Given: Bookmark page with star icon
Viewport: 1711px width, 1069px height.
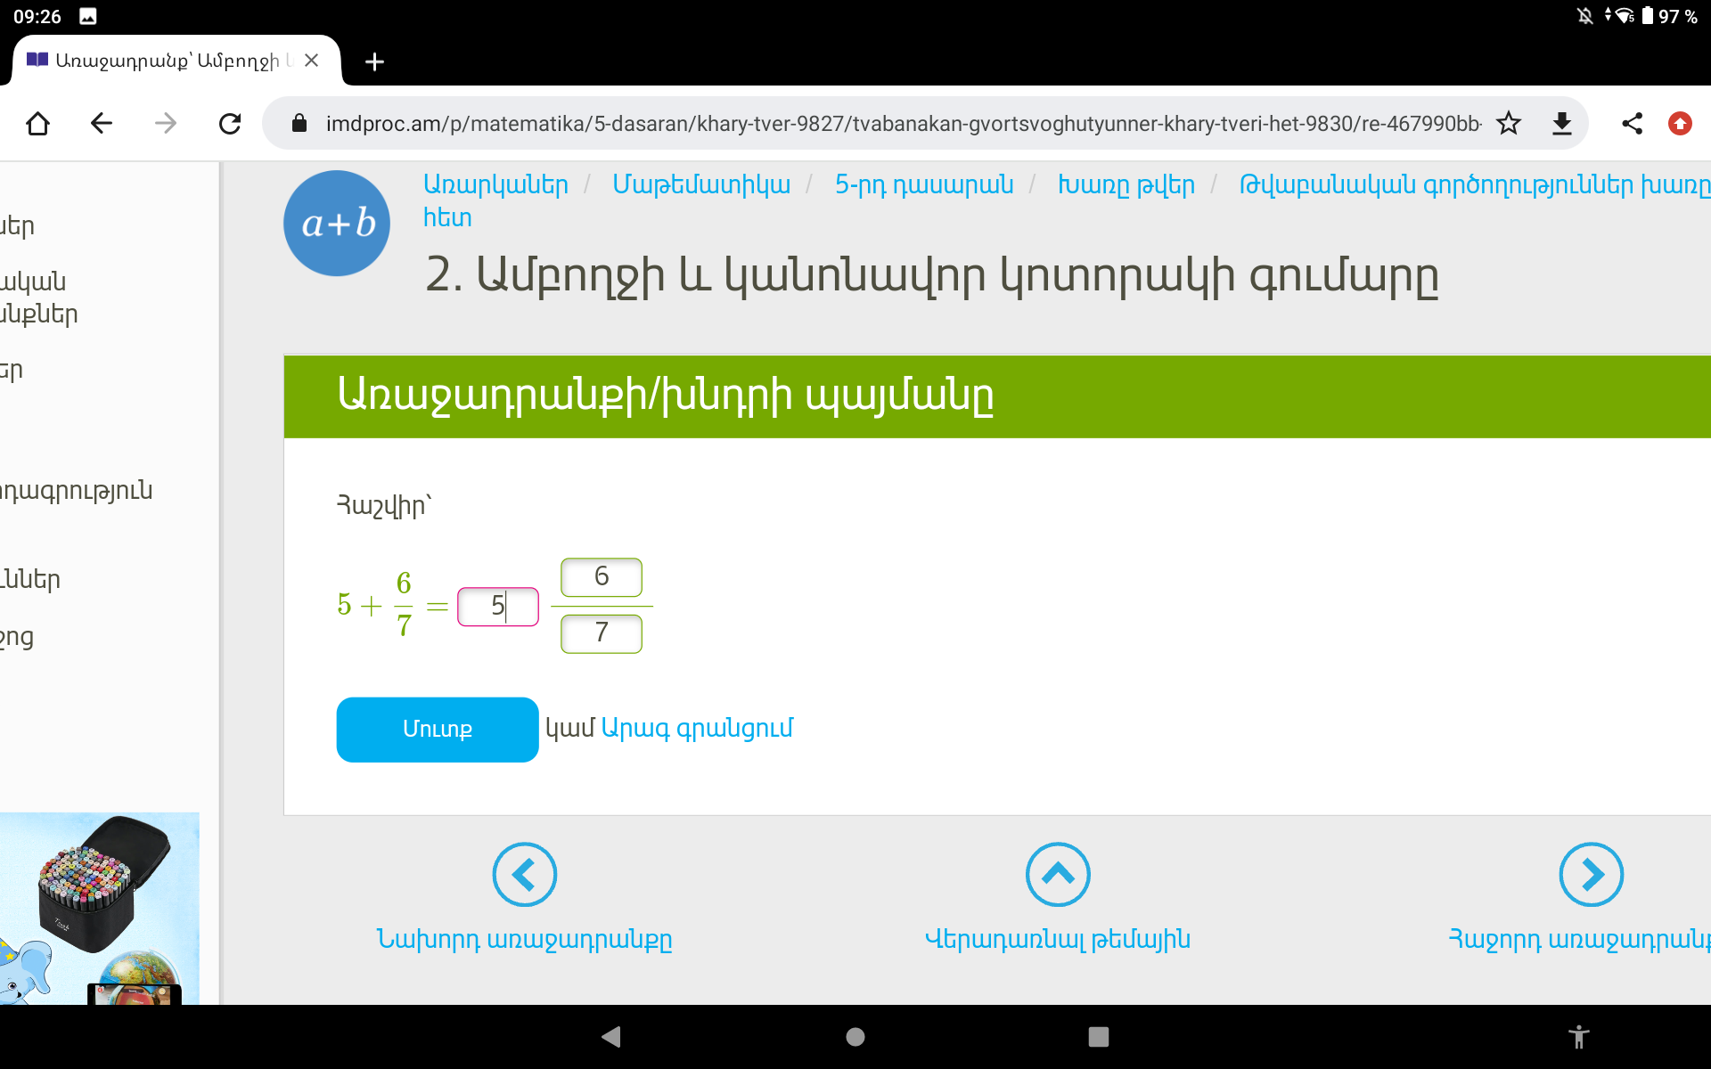Looking at the screenshot, I should 1508,123.
